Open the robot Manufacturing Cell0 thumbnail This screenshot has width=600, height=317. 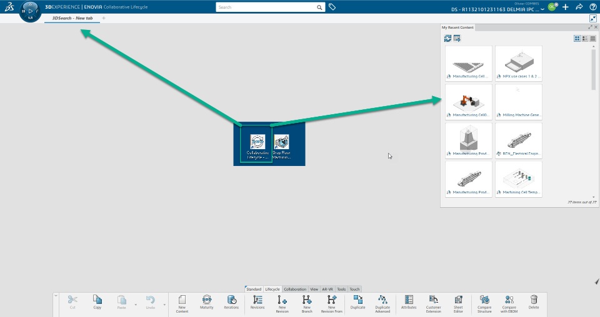coord(469,102)
